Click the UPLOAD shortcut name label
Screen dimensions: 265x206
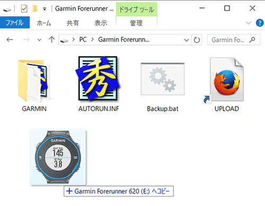[227, 109]
